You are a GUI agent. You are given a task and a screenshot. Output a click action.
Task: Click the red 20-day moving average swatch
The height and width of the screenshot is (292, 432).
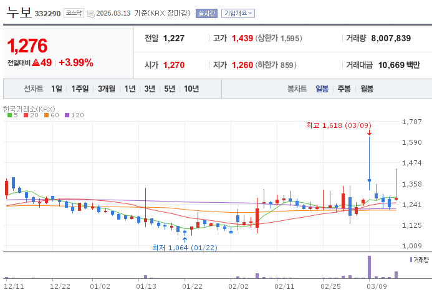tap(26, 115)
